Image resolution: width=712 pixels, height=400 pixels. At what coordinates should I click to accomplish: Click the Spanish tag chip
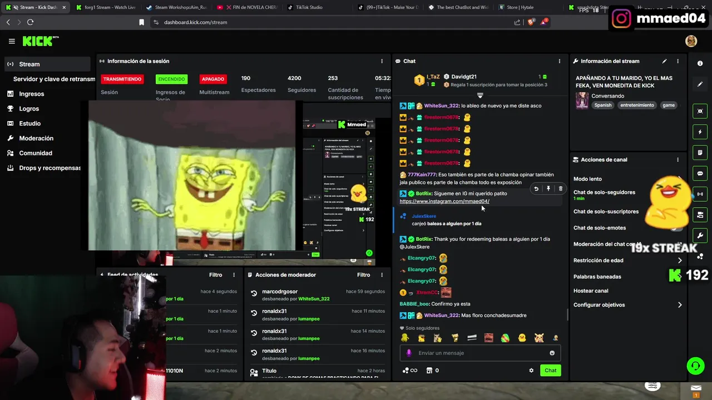[x=602, y=105]
